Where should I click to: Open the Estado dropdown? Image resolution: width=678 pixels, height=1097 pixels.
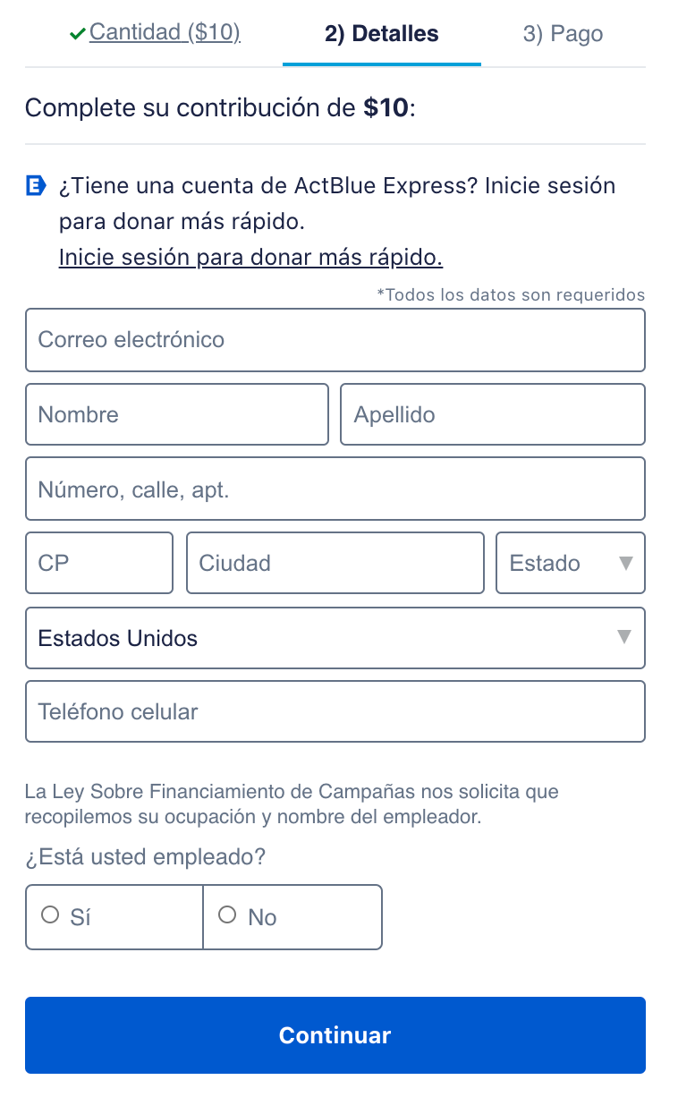(570, 563)
